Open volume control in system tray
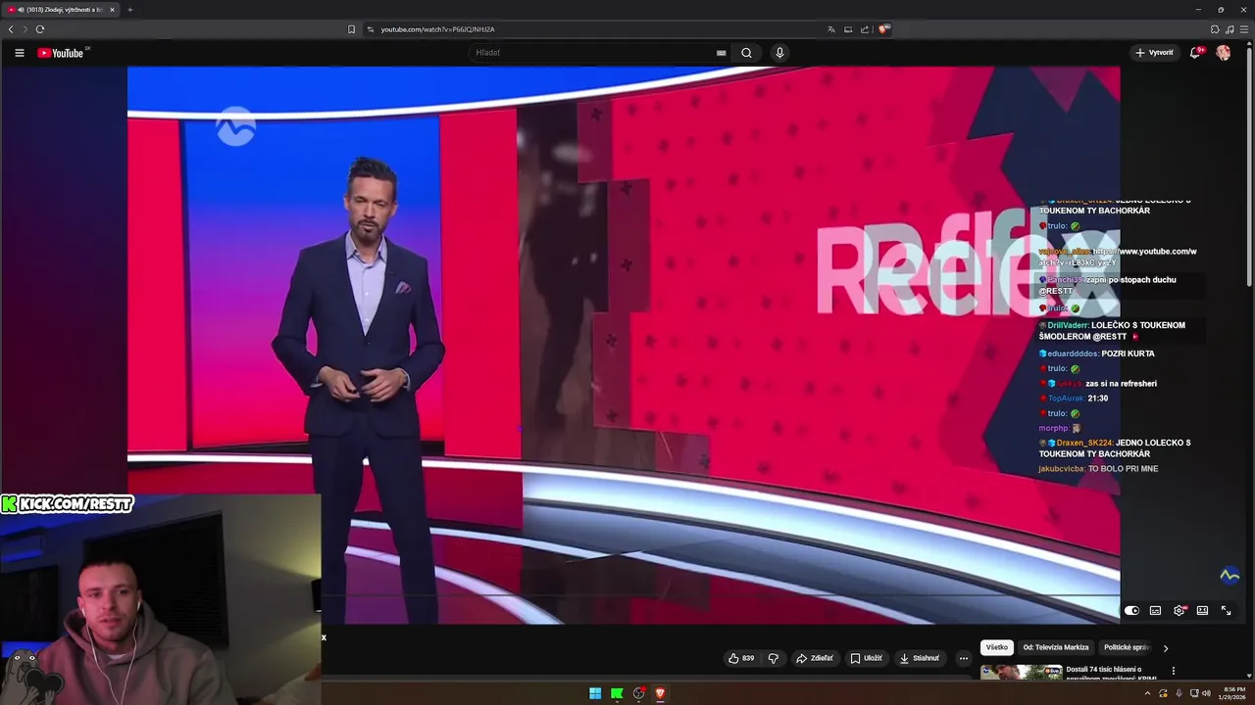Image resolution: width=1255 pixels, height=705 pixels. pyautogui.click(x=1207, y=693)
